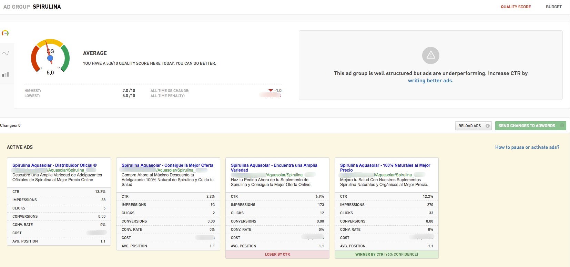Screen dimensions: 570x267
Task: Click the info icon on Send Changes button
Action: 562,126
